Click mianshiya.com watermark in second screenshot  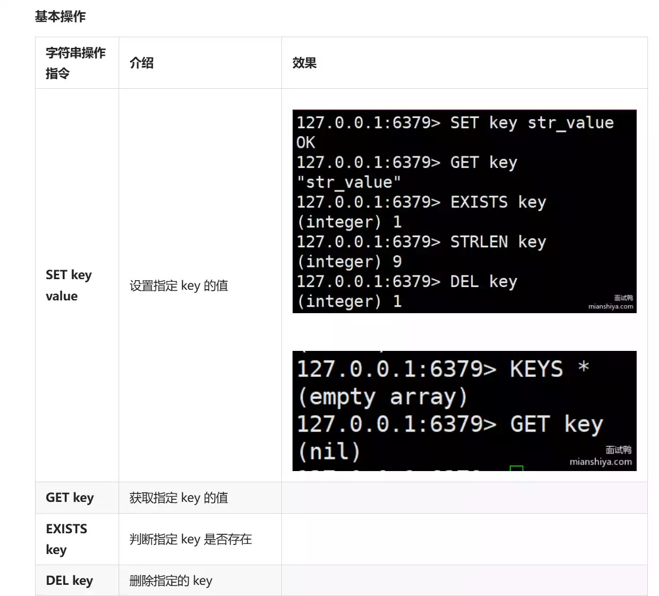pyautogui.click(x=600, y=461)
